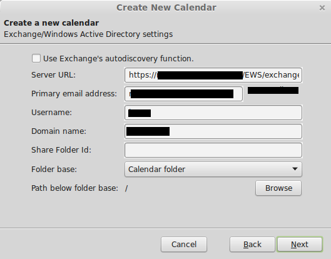Go Back to the previous step
The image size is (331, 259).
(252, 245)
